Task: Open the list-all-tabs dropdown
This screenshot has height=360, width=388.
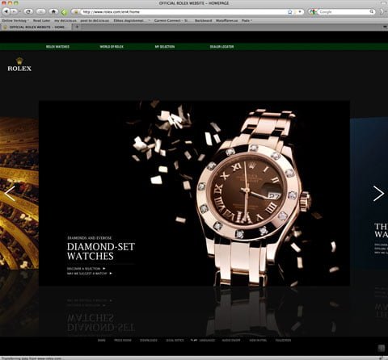Action: point(385,27)
